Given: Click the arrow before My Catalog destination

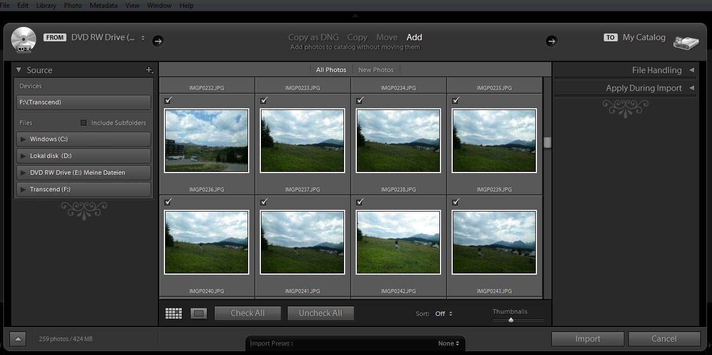Looking at the screenshot, I should 551,41.
